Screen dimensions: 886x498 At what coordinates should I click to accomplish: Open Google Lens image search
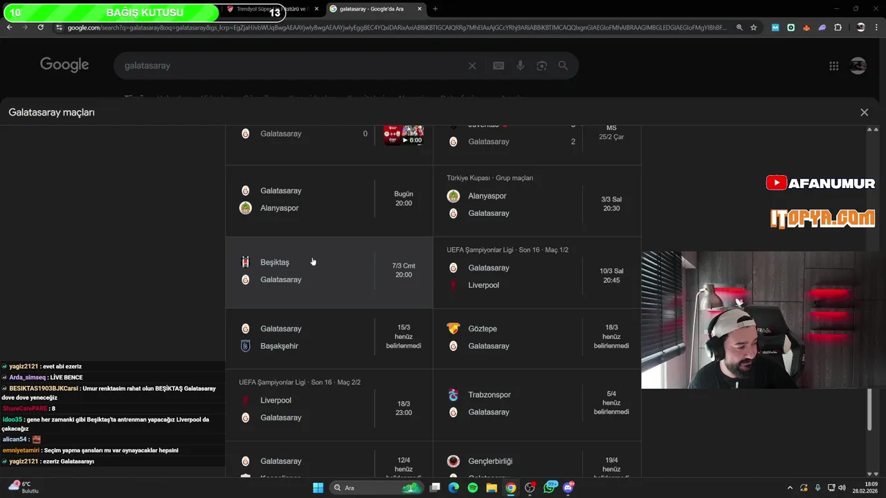coord(542,66)
